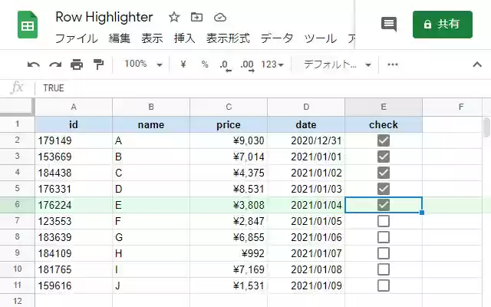Select cell with id 179149
The height and width of the screenshot is (307, 491).
click(x=74, y=140)
